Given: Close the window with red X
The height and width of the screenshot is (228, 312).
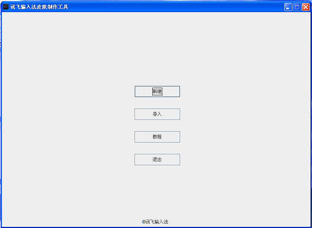Looking at the screenshot, I should click(306, 7).
